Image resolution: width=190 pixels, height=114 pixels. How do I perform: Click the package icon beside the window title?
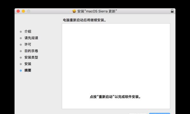(74, 11)
